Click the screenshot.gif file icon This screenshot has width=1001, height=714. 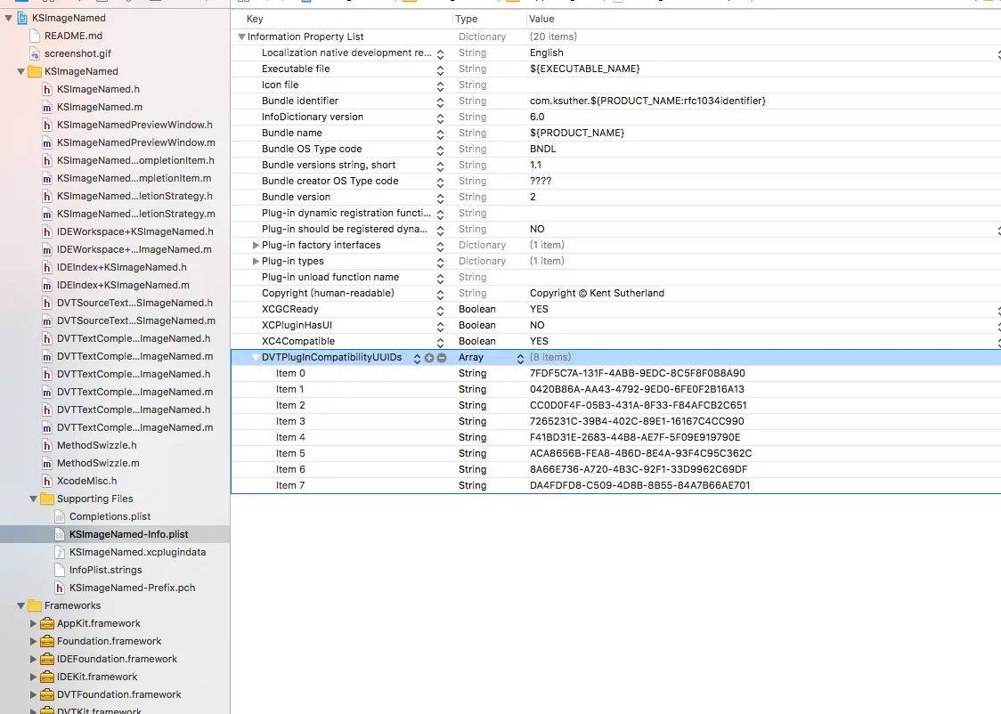click(x=35, y=53)
